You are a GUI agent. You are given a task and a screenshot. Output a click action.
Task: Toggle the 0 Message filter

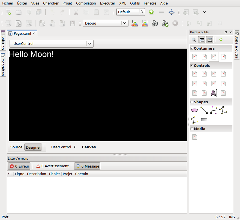coord(87,166)
